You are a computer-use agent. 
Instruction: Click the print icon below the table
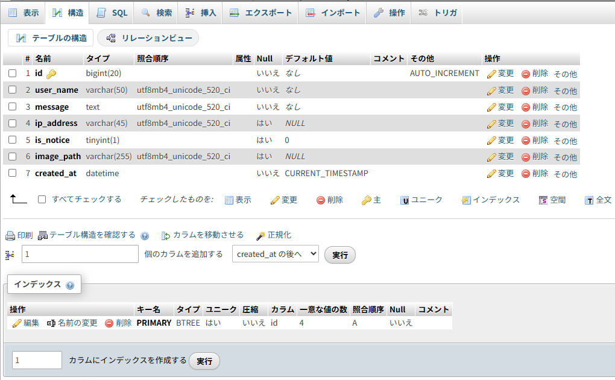tap(10, 235)
